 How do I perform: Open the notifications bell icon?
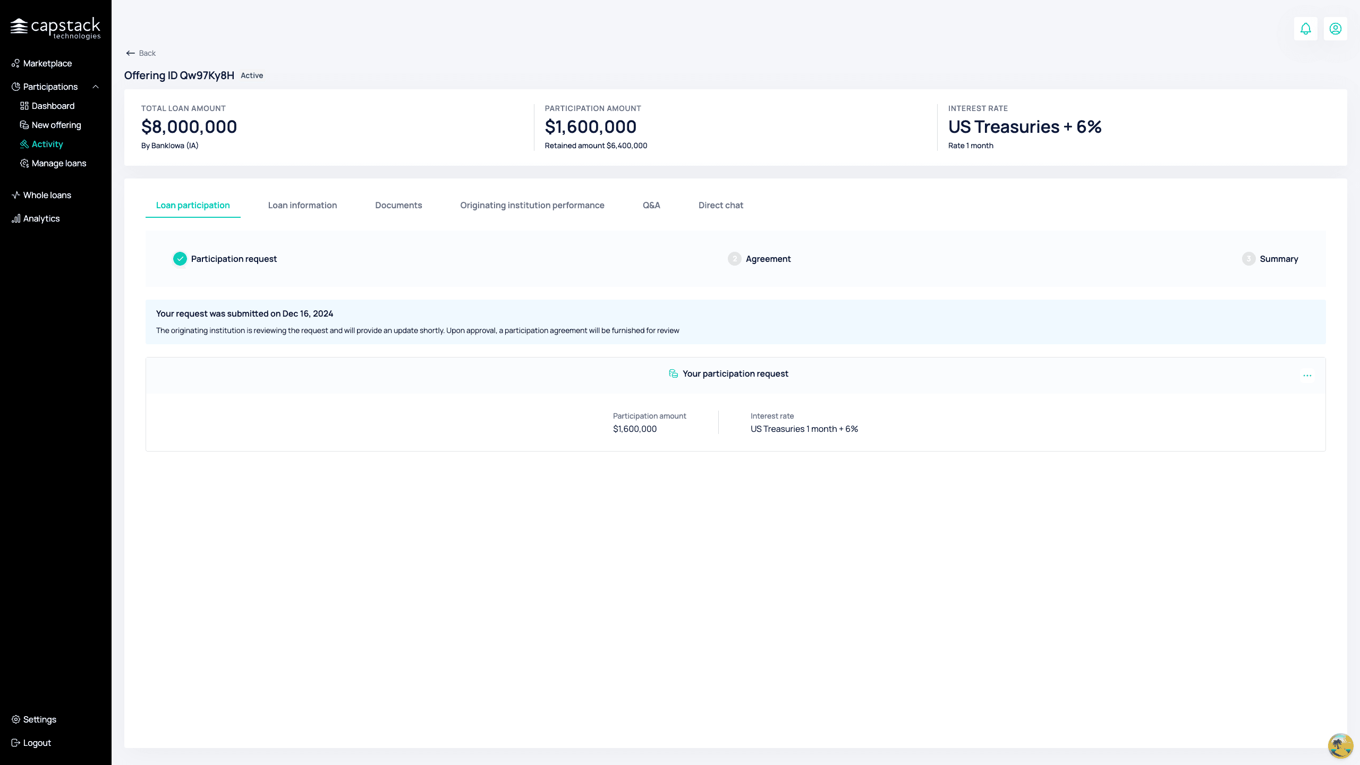point(1305,29)
